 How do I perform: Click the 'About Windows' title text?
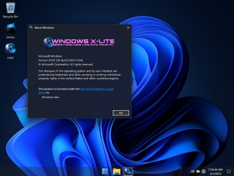tap(44, 28)
